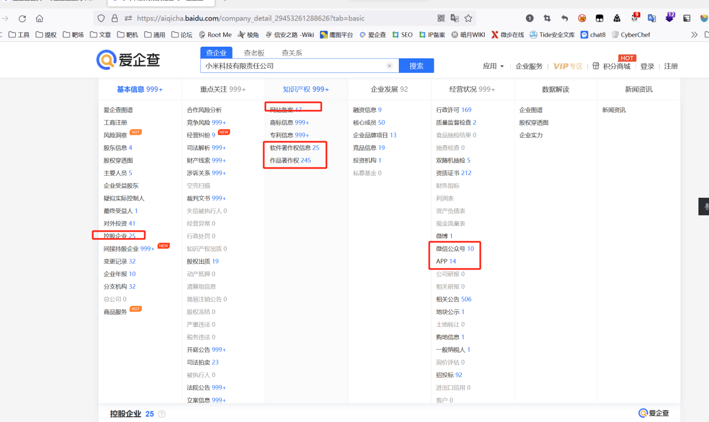Select the 基本信息 999+ category tab
Viewport: 709px width, 422px height.
tap(140, 89)
